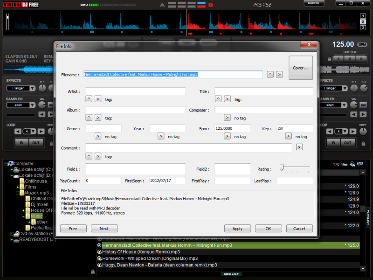Click the up-arrow button under the Album field
Viewport: 373px width, 280px height.
click(x=89, y=118)
